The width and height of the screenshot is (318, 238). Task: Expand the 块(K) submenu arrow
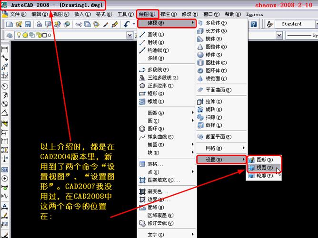192,152
